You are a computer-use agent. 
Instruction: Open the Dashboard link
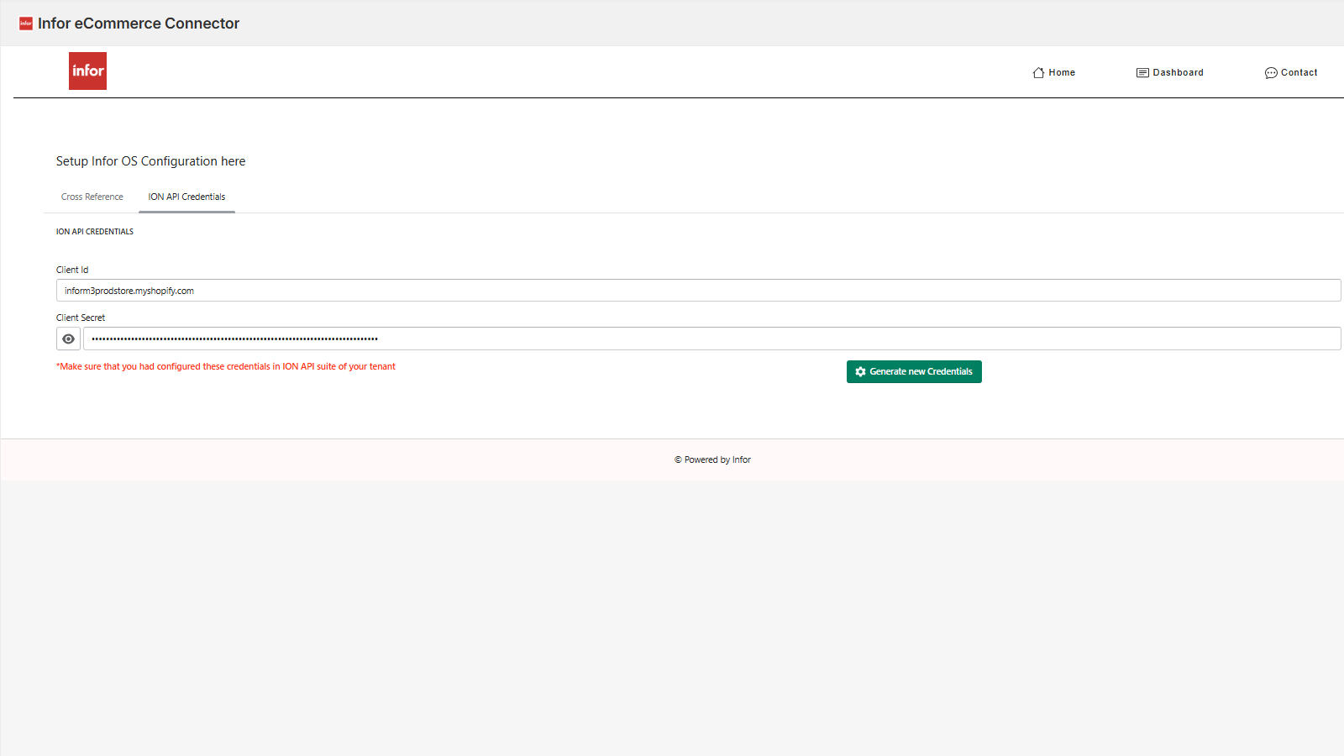(1169, 72)
